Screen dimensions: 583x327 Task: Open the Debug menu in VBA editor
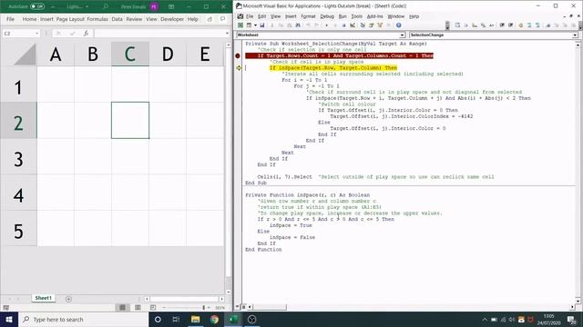click(x=327, y=16)
